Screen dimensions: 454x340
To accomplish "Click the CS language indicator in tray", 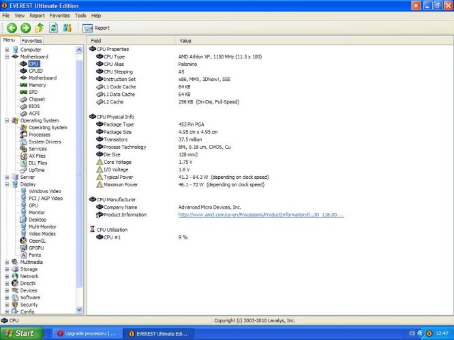I will coord(412,333).
